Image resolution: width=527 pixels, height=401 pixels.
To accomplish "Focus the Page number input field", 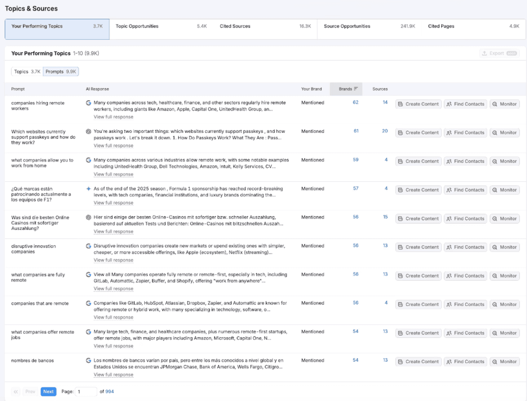I will [86, 392].
